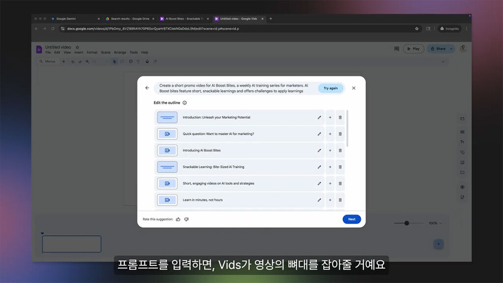The width and height of the screenshot is (503, 283).
Task: Open the record studio icon in sidebar
Action: pos(462,187)
